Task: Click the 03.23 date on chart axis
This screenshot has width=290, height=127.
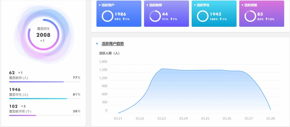Action: pos(161,119)
